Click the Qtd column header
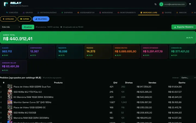Viewport: 196px width, 123px height. click(115, 83)
